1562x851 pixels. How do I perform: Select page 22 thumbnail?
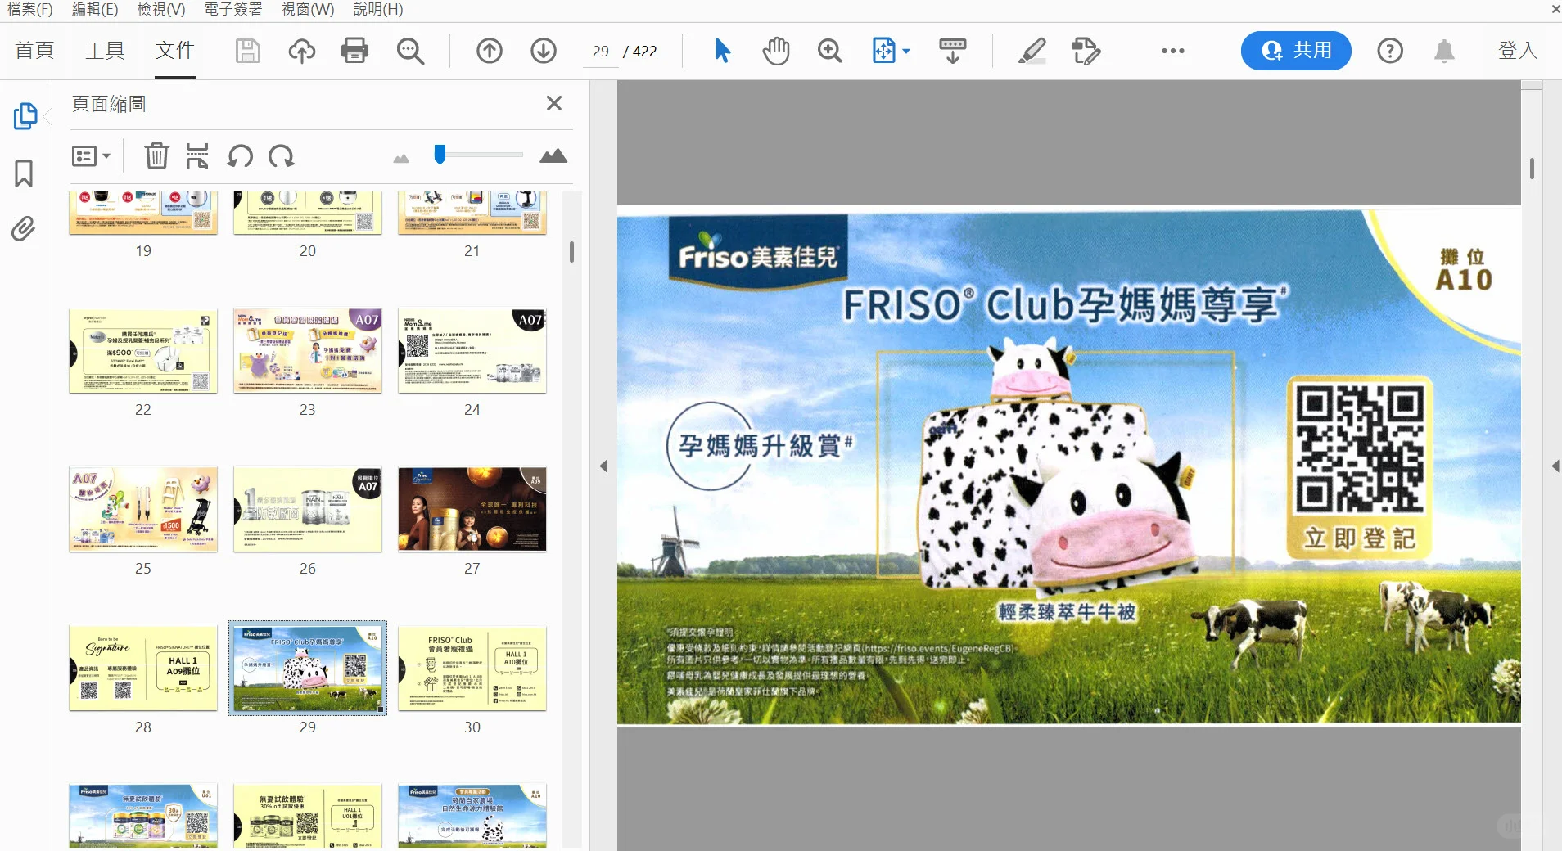coord(143,351)
